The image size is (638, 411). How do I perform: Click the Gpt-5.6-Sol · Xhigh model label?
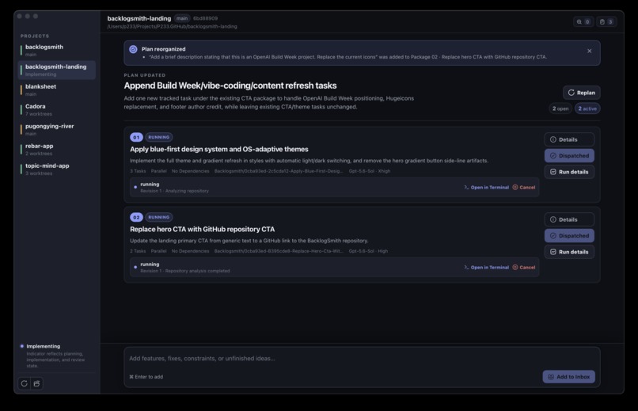370,171
